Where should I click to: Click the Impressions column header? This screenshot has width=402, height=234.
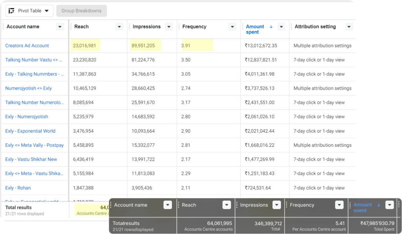(x=147, y=27)
